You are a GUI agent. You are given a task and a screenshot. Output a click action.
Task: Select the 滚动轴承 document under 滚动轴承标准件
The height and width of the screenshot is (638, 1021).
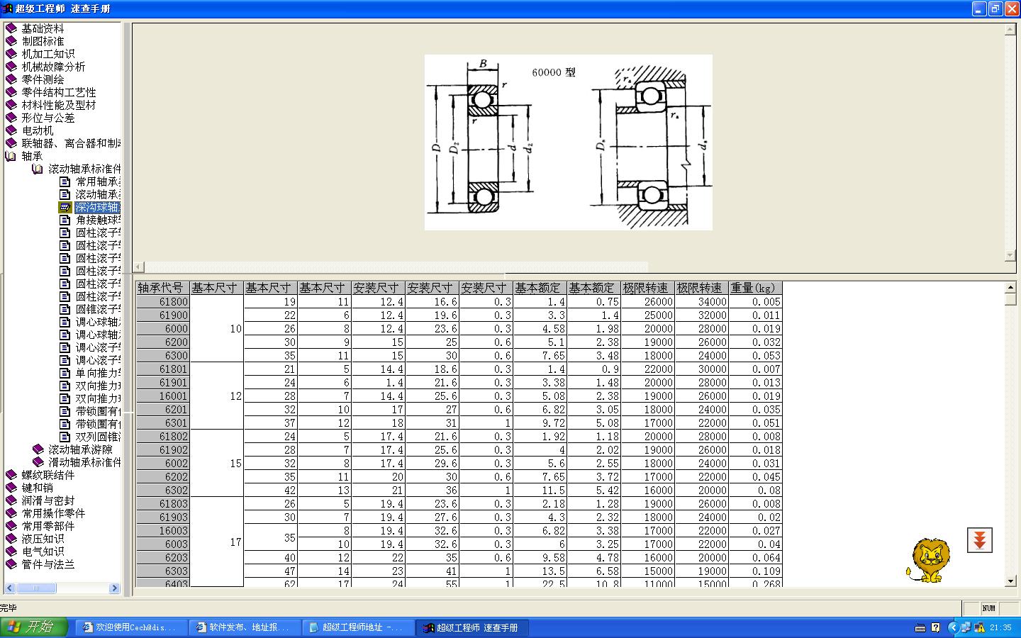click(98, 194)
